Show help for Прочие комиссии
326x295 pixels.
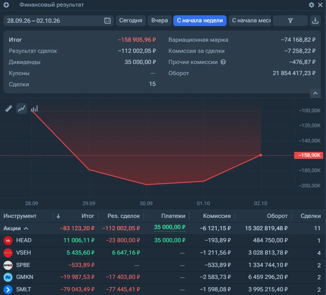(x=223, y=62)
